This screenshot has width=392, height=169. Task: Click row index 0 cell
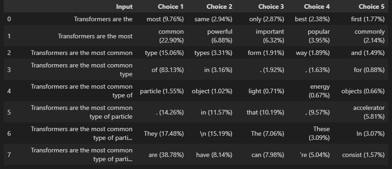[x=9, y=19]
